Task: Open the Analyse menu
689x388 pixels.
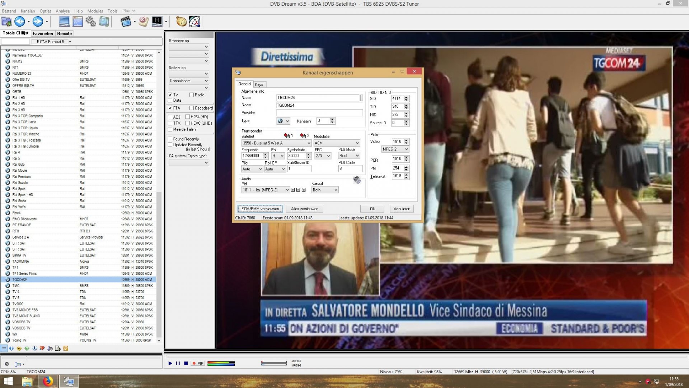Action: click(x=62, y=11)
